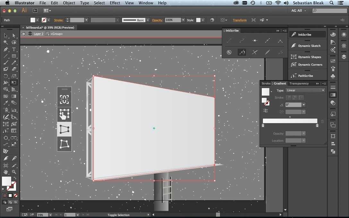Open the Dynamic Sketch panel

pyautogui.click(x=308, y=46)
